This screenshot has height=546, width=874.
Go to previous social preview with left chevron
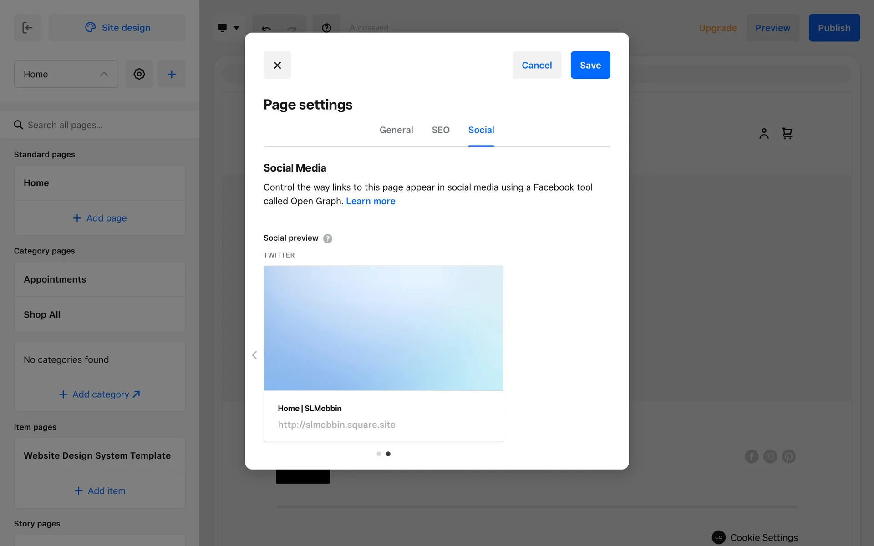tap(254, 355)
